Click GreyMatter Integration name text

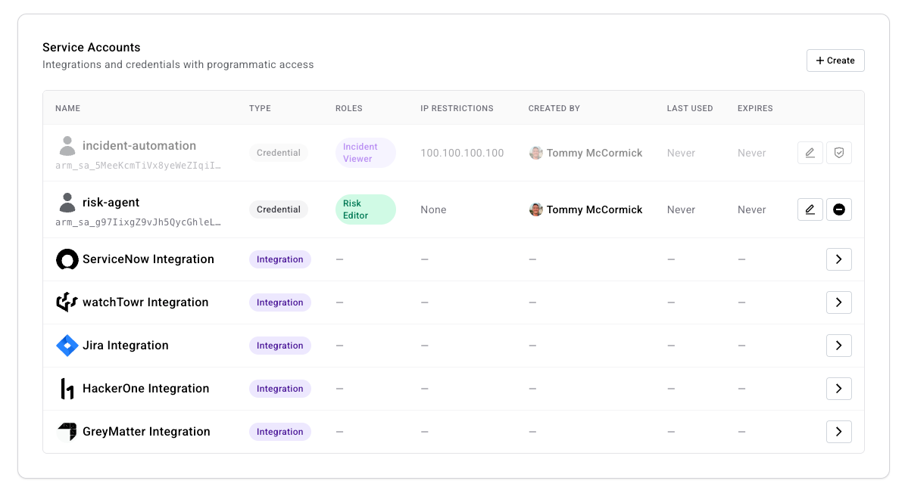coord(146,431)
